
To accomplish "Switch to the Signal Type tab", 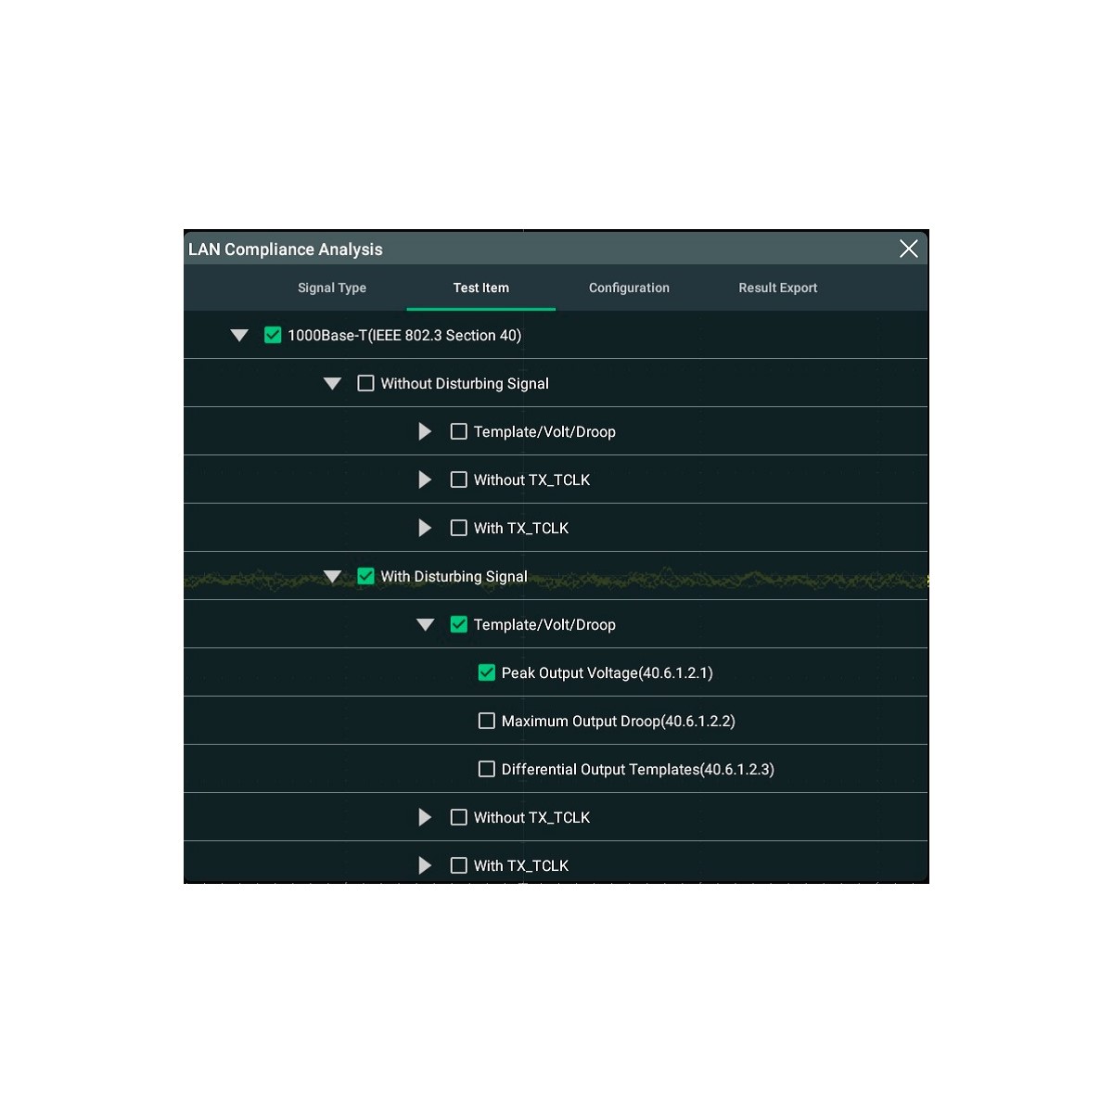I will click(332, 288).
